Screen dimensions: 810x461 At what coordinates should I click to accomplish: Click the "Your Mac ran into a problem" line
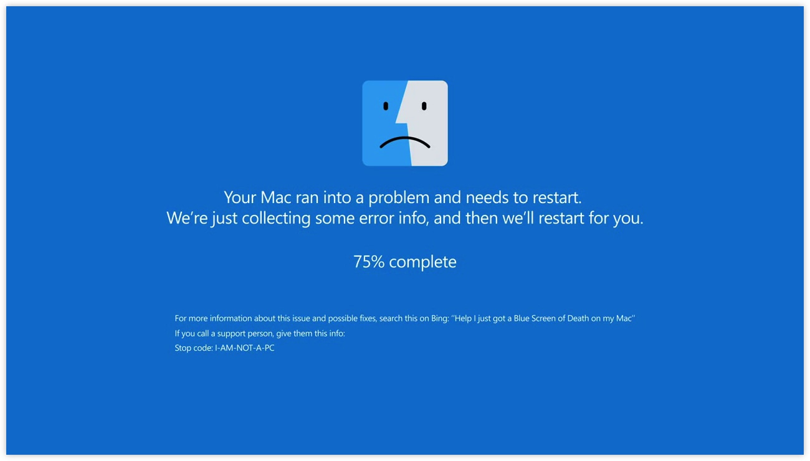coord(403,197)
